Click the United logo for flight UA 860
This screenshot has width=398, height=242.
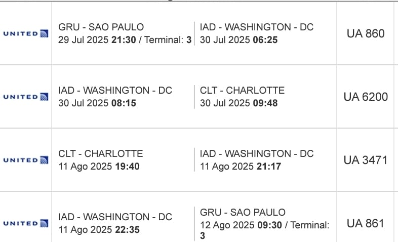[x=26, y=34]
